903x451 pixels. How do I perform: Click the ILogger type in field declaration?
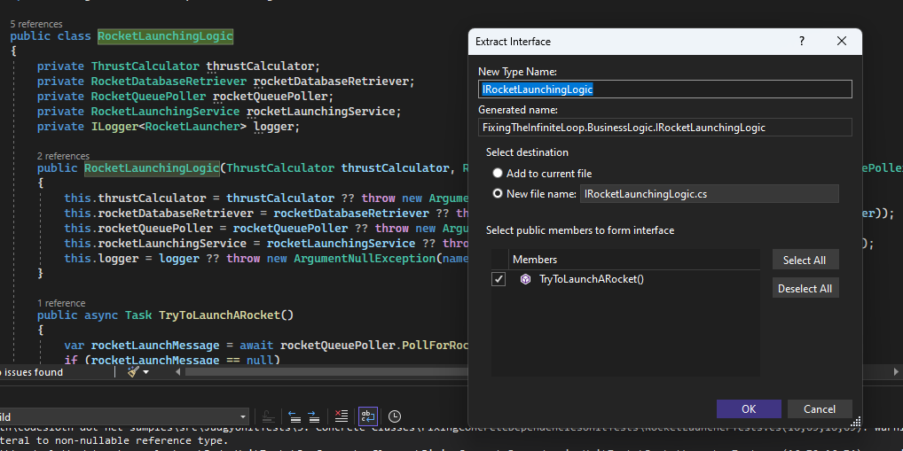tap(114, 126)
